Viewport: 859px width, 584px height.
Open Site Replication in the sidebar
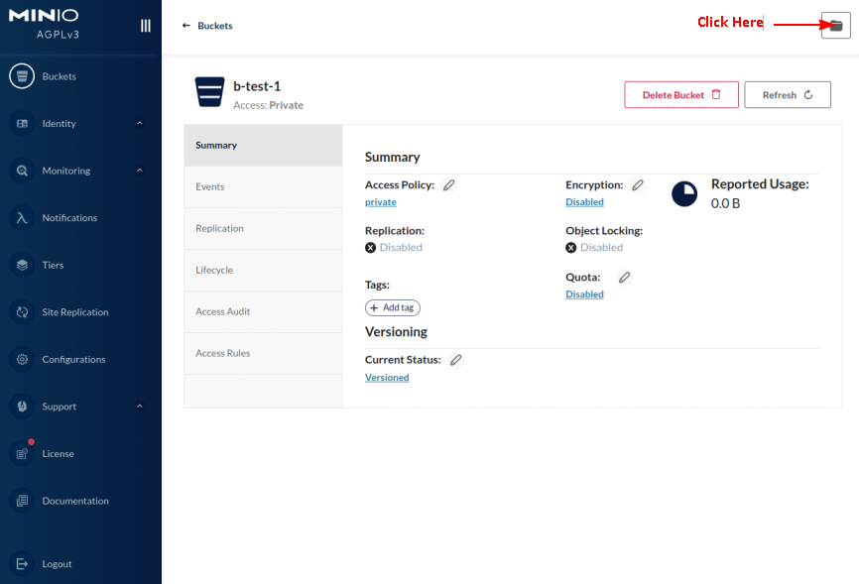pyautogui.click(x=74, y=312)
